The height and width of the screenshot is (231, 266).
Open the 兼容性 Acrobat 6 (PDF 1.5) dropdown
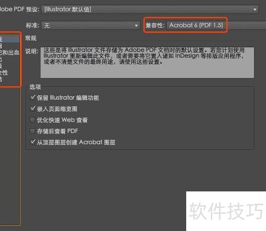pyautogui.click(x=216, y=25)
